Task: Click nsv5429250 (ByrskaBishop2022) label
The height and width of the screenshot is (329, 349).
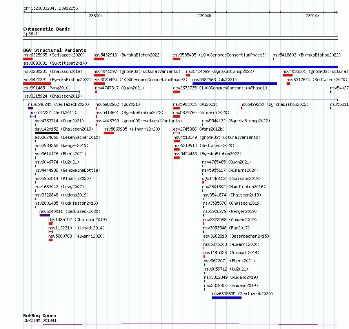Action: [x=274, y=104]
